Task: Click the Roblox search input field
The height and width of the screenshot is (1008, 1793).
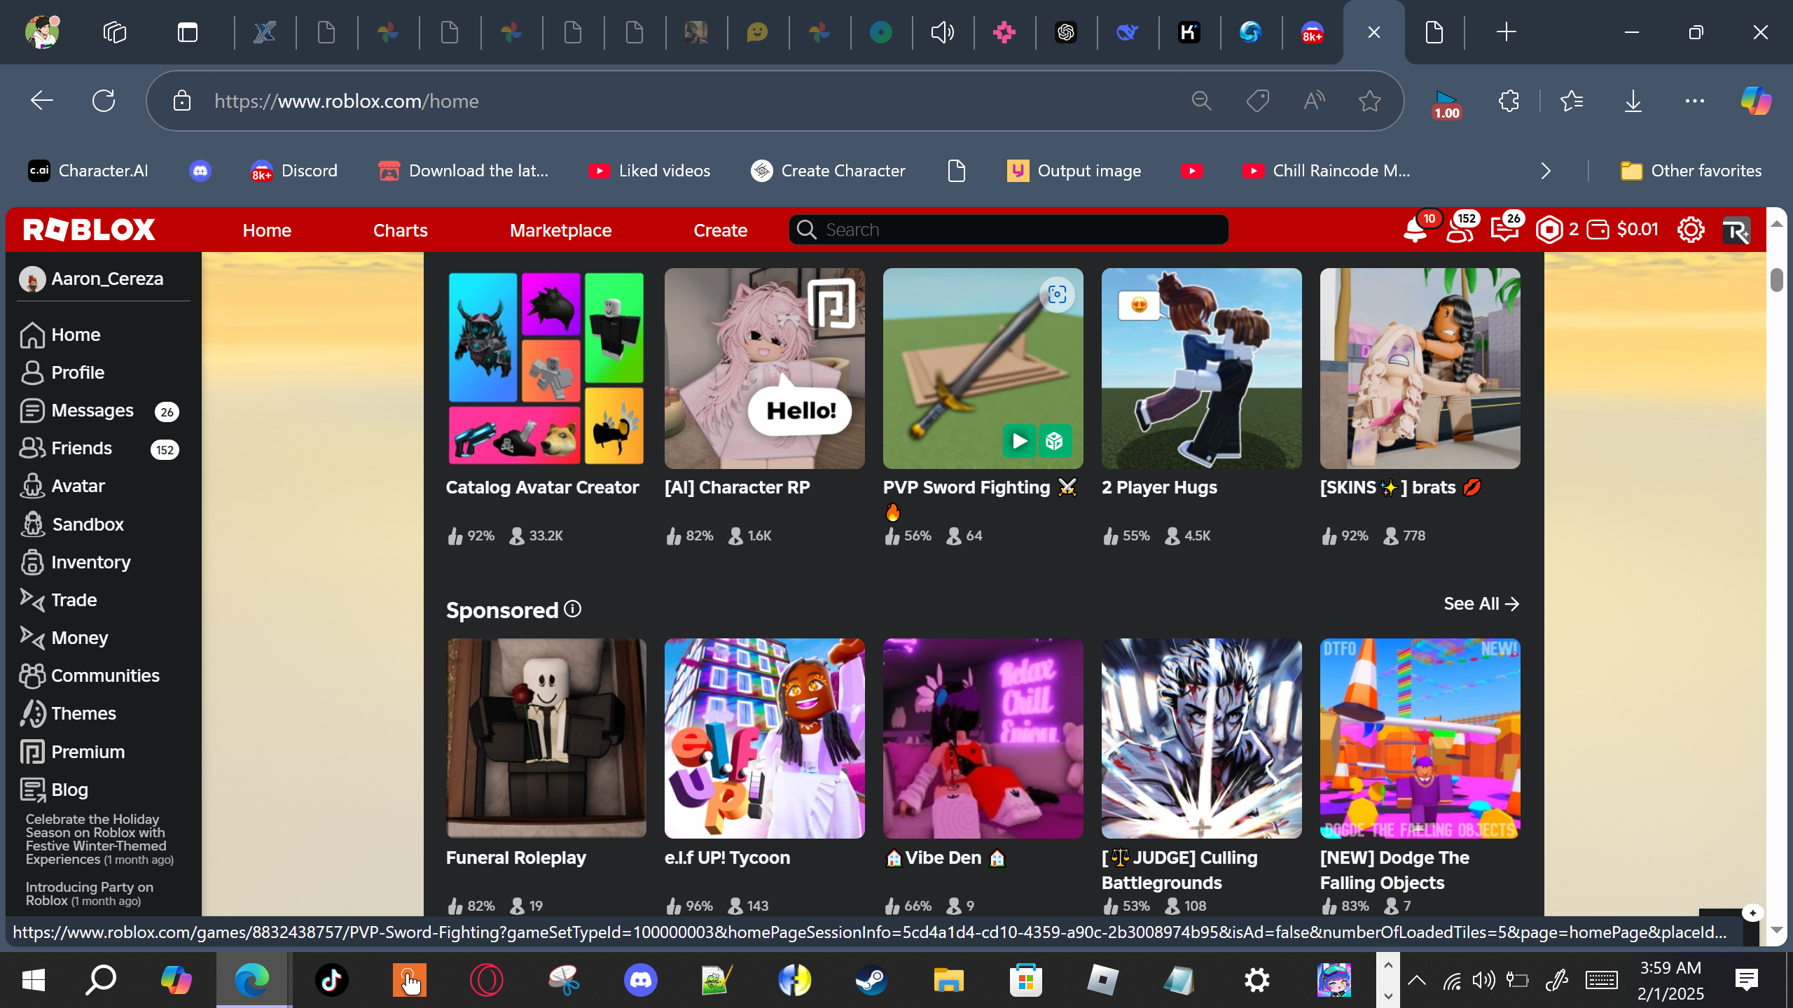Action: (x=1009, y=230)
